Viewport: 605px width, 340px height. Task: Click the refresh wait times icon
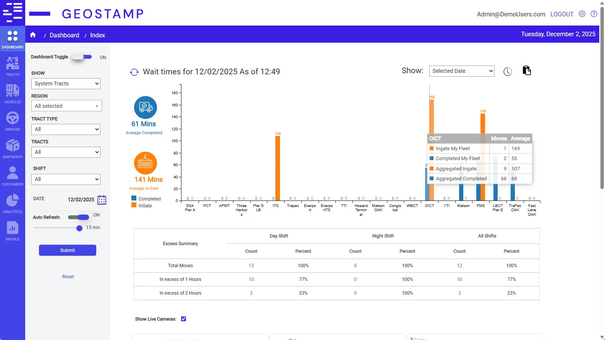point(134,72)
